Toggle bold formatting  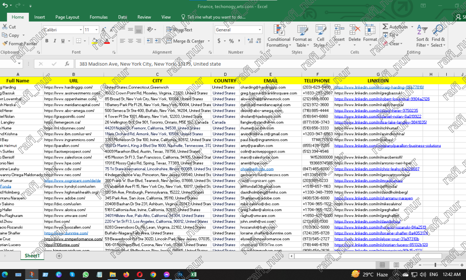47,41
